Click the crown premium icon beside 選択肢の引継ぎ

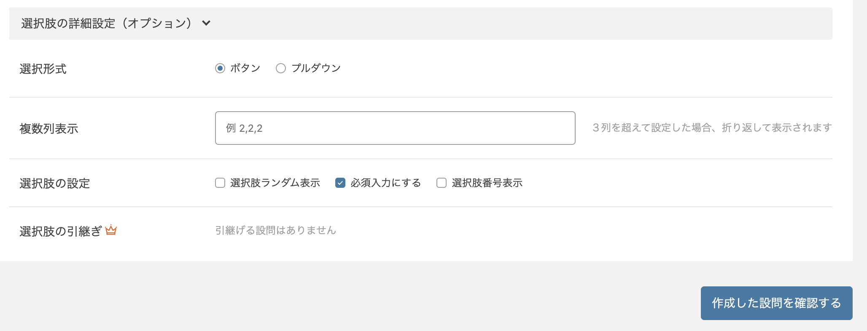tap(111, 230)
